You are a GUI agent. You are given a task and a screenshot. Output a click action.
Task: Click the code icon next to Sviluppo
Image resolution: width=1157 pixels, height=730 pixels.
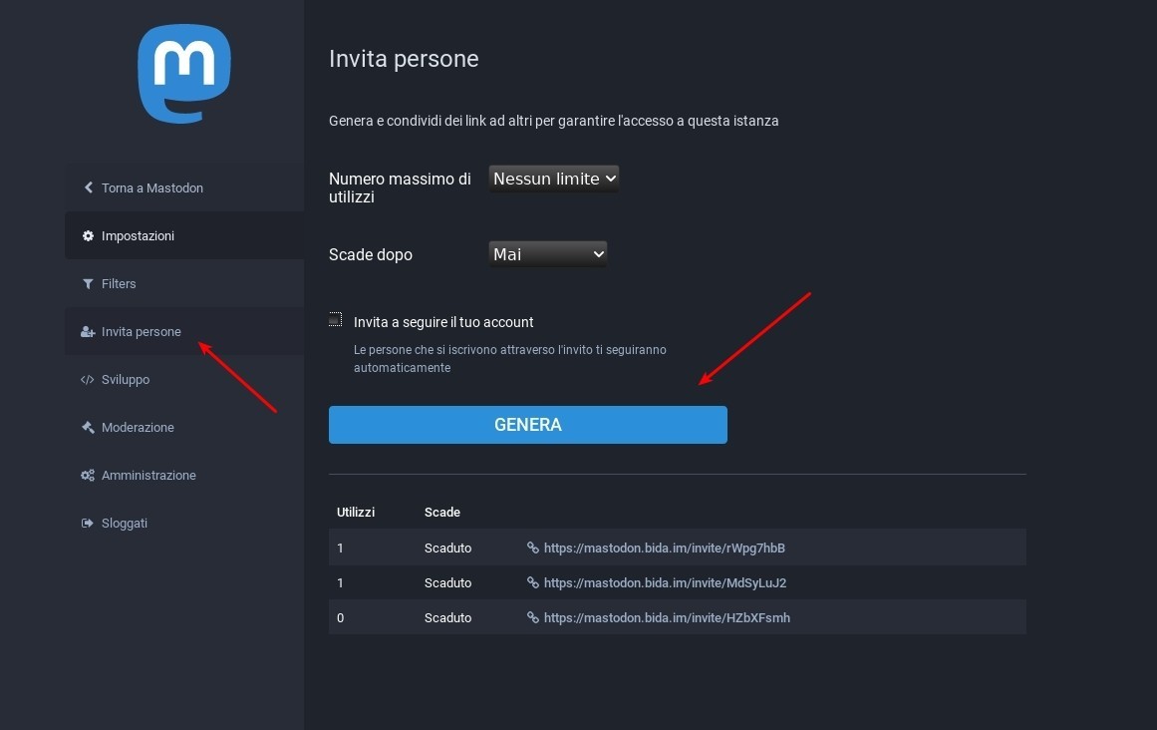click(88, 380)
